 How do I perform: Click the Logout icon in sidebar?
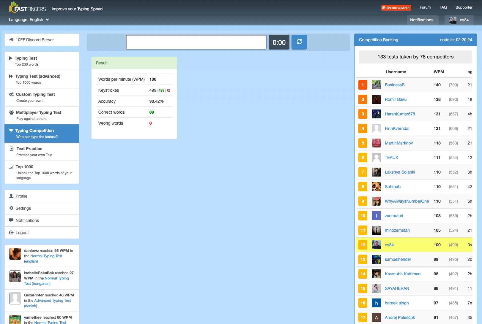click(11, 233)
